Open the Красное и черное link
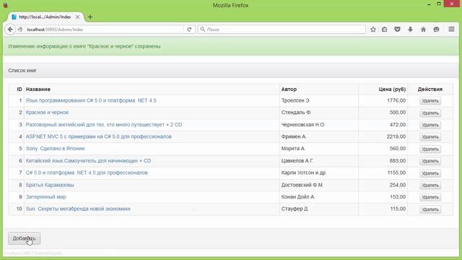 (x=47, y=113)
